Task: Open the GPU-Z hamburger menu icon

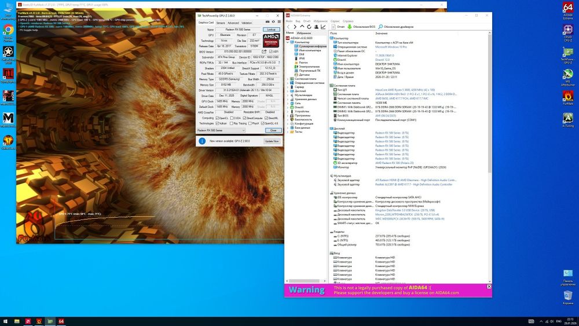Action: point(279,22)
